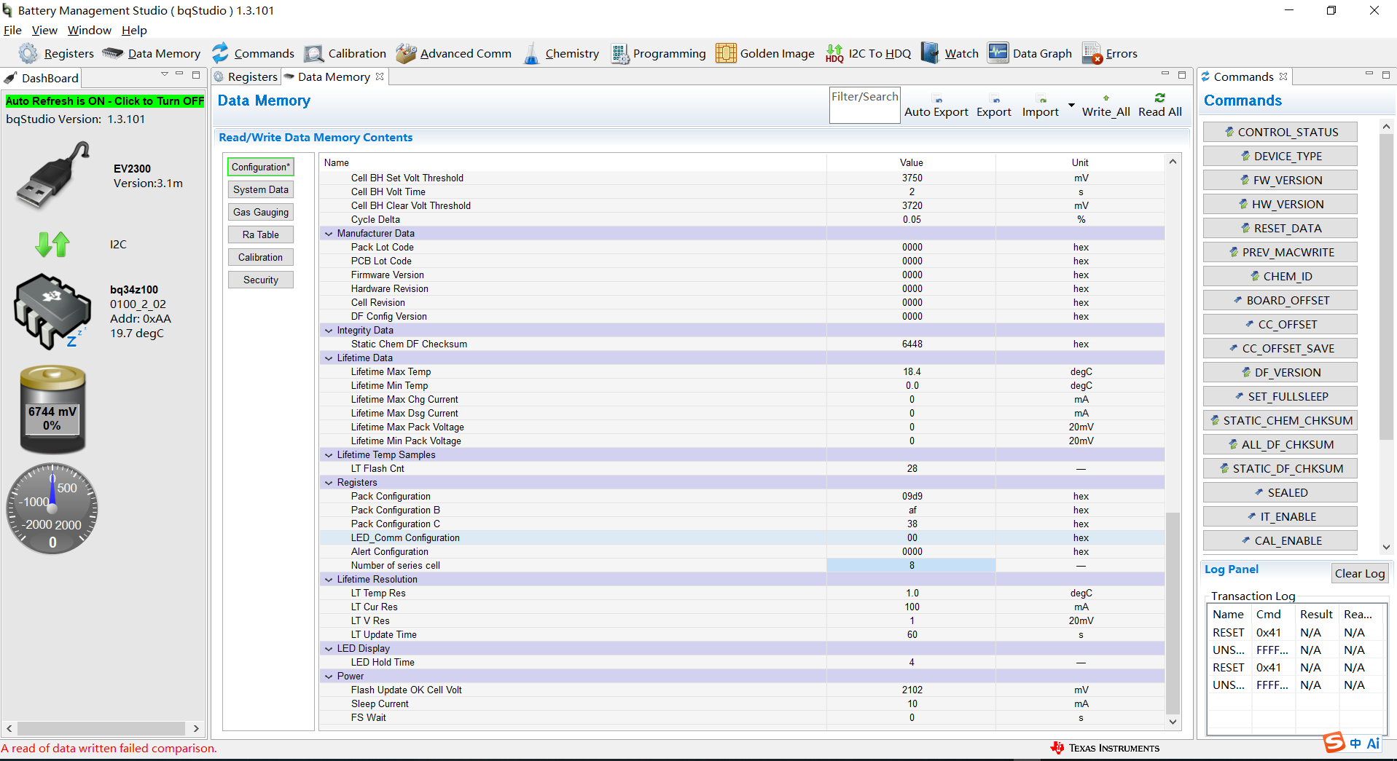Maximize the DashBoard panel
Viewport: 1397px width, 761px height.
pos(196,75)
